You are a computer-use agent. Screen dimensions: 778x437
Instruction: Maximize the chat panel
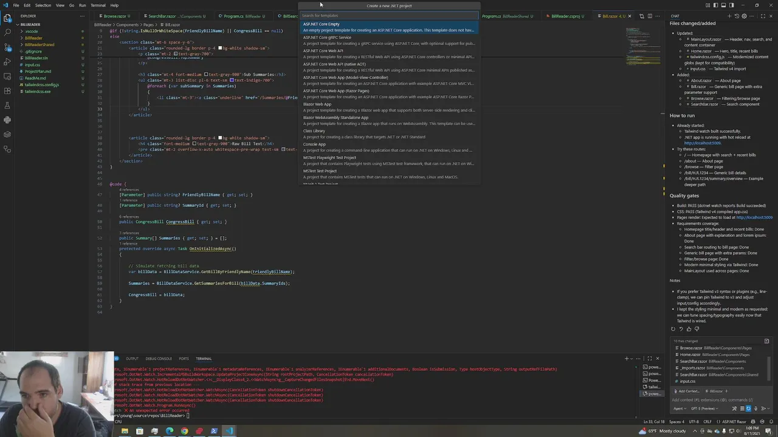[763, 16]
